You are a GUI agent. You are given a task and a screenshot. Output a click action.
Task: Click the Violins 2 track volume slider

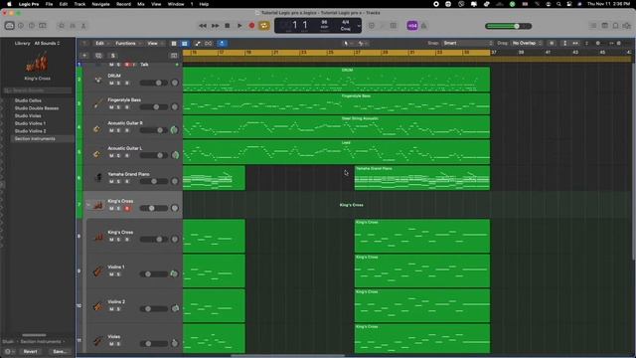153,309
